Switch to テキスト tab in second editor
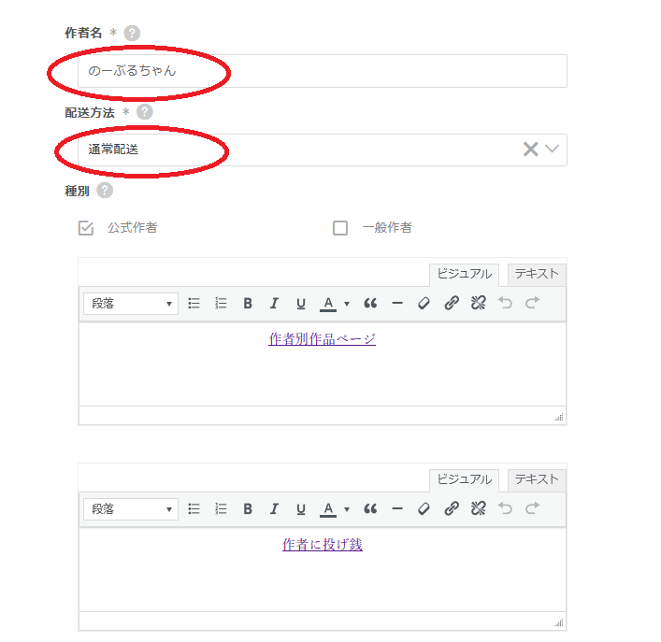The height and width of the screenshot is (642, 661). point(537,479)
